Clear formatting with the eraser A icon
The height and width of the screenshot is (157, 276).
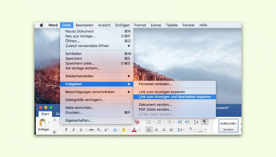pos(137,122)
